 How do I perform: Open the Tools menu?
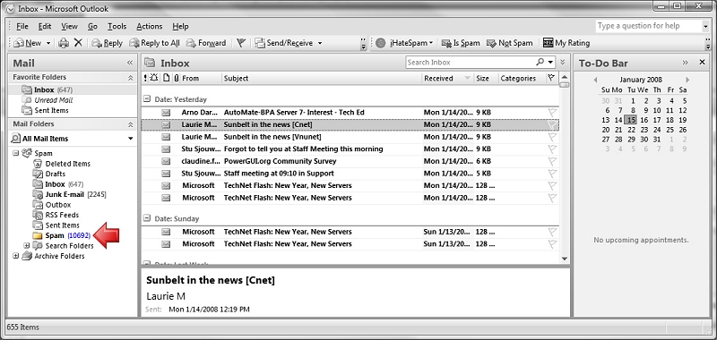pos(117,27)
